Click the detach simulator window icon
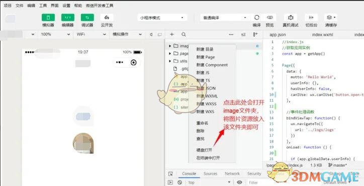Image resolution: width=364 pixels, height=186 pixels. pyautogui.click(x=160, y=35)
